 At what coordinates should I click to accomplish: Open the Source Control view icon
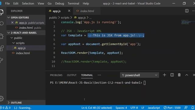tap(2, 60)
